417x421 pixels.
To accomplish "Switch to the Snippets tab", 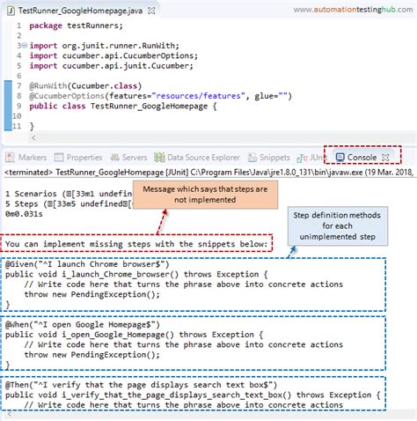I will tap(268, 158).
